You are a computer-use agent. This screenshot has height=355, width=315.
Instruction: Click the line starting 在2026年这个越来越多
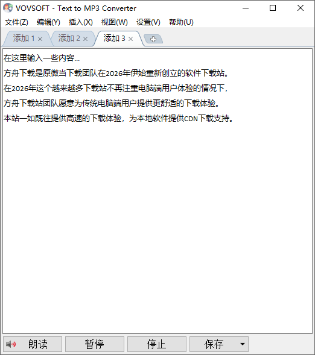pos(116,88)
